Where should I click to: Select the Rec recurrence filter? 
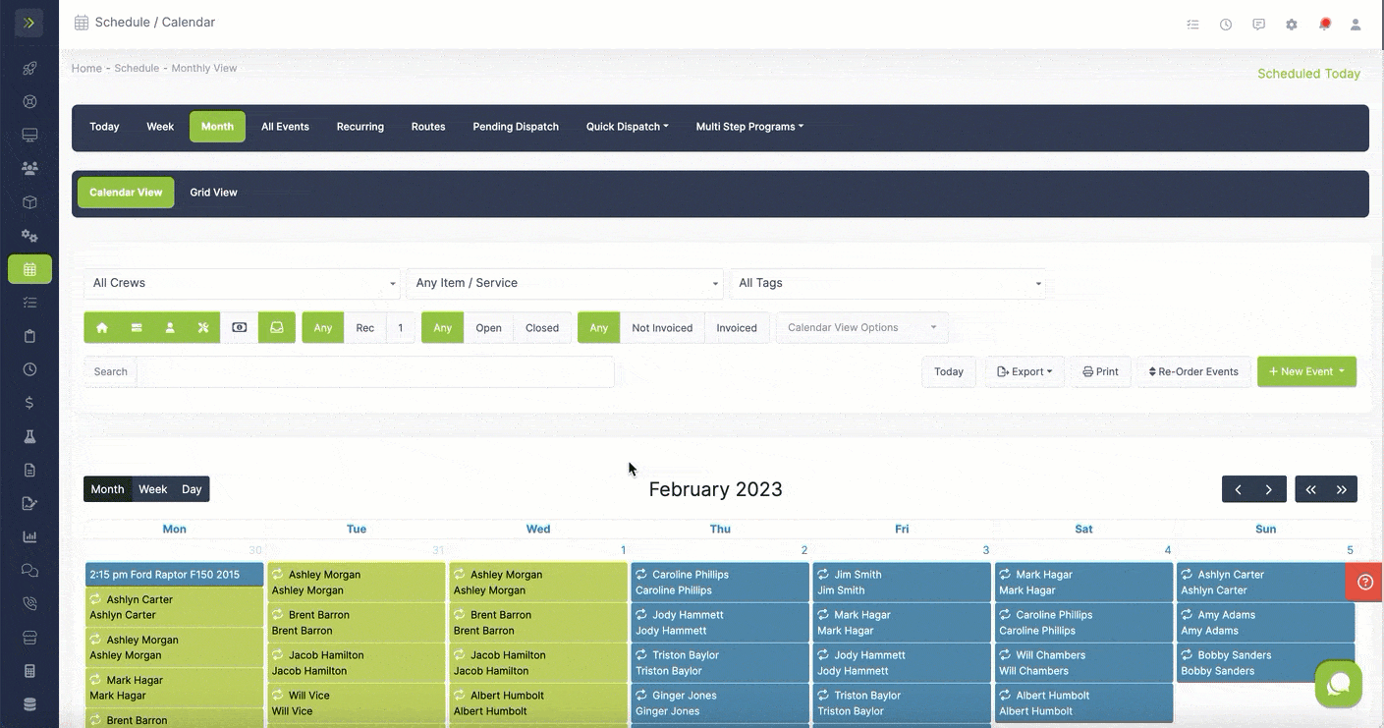[365, 328]
